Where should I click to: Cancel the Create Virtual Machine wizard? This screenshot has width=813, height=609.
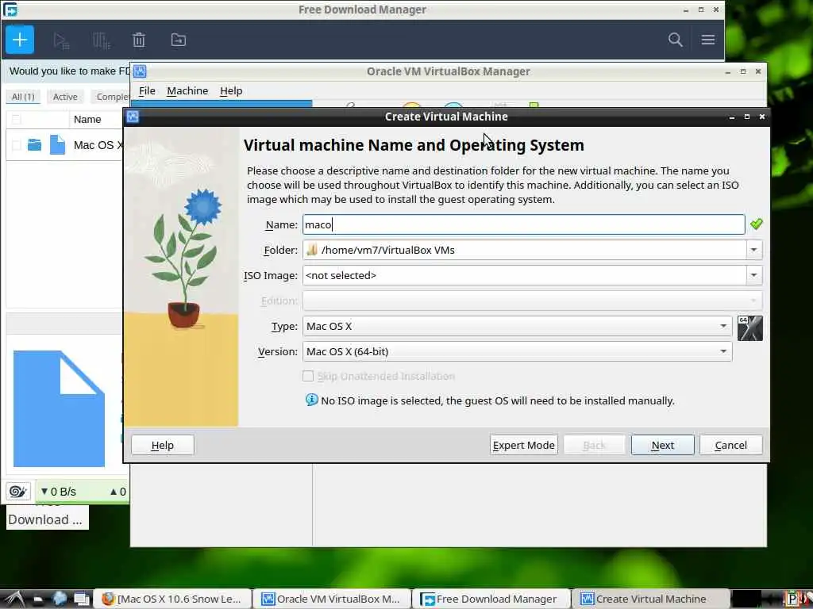pos(730,445)
